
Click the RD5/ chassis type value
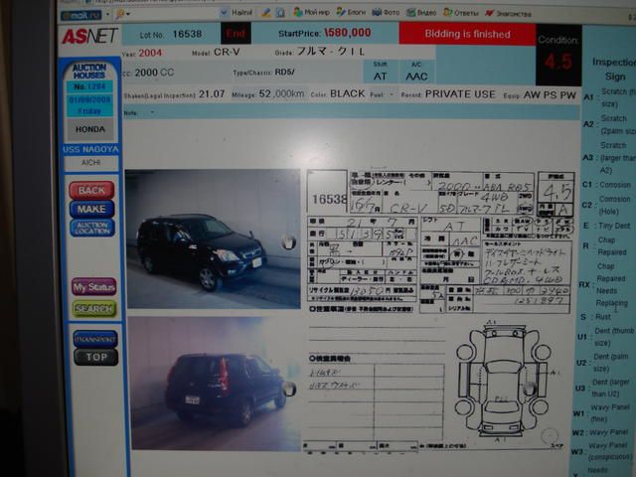point(285,73)
